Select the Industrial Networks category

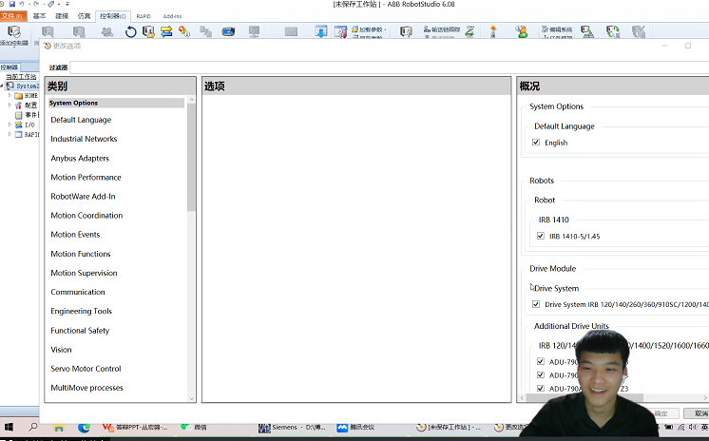point(84,139)
